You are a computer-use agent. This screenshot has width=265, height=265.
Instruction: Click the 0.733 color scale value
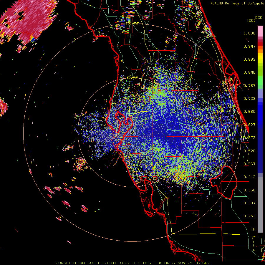coord(249,99)
